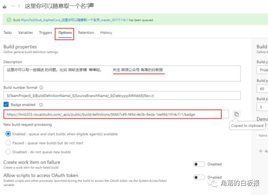This screenshot has width=268, height=195.
Task: Click the Build properties heading
Action: (20, 47)
